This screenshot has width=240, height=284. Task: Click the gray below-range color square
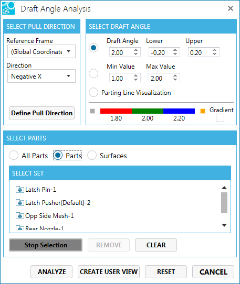pos(92,111)
